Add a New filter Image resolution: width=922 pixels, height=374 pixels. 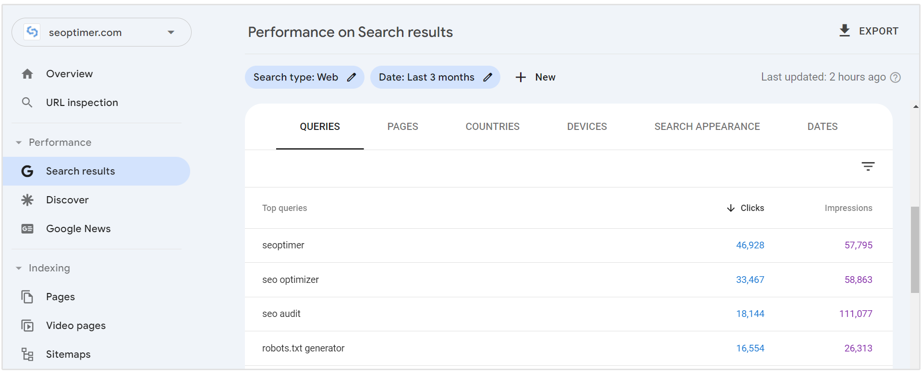(535, 77)
